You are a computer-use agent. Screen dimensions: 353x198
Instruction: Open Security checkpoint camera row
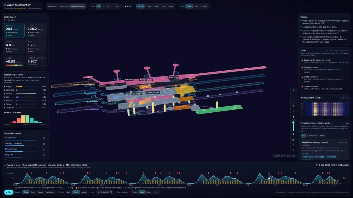pyautogui.click(x=25, y=144)
